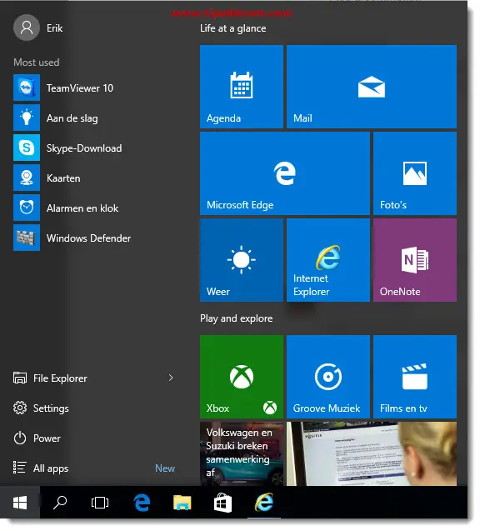
Task: Click the TeamViewer 10 icon
Action: click(27, 88)
